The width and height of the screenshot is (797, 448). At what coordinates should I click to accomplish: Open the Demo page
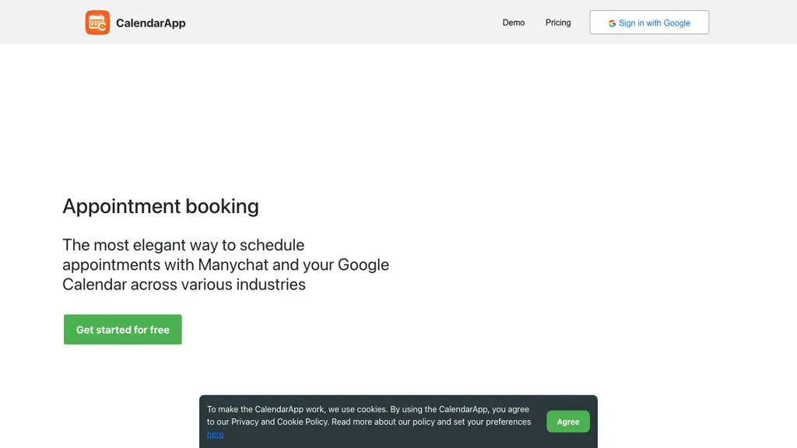click(x=514, y=23)
